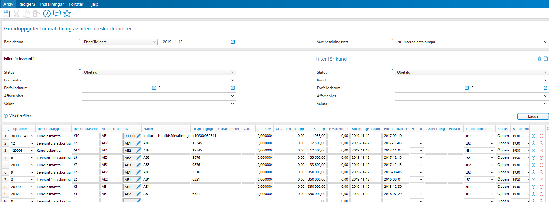
Task: Open supplier Förfallodatum end calendar
Action: 233,88
